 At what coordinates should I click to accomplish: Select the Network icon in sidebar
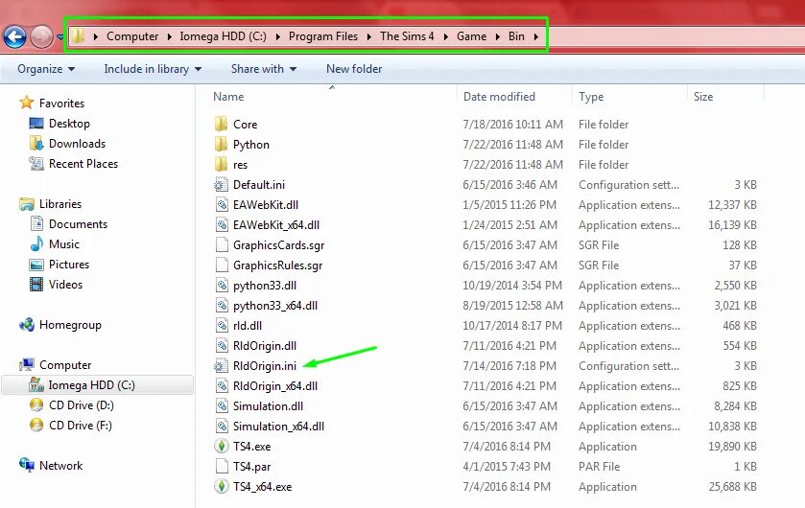[x=27, y=465]
